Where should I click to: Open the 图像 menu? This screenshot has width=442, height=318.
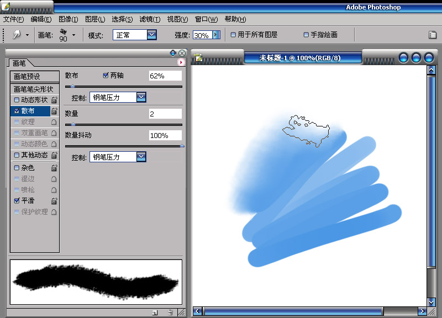point(68,19)
